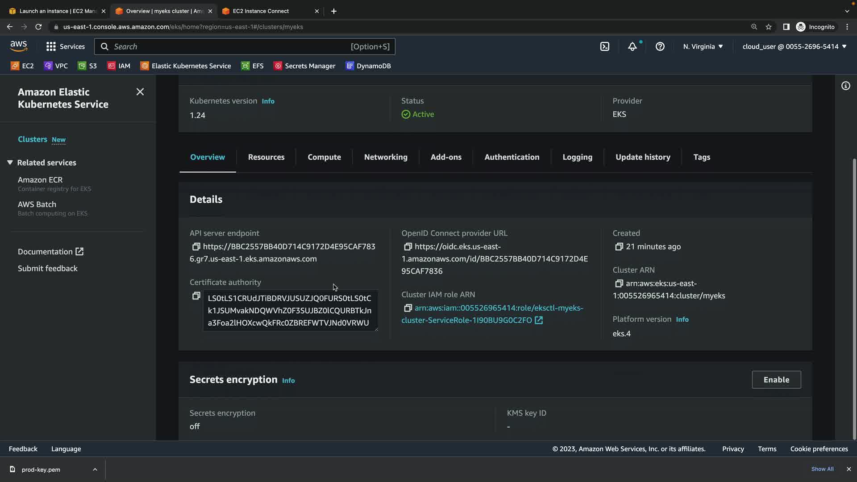Click the help question mark icon

[x=660, y=46]
